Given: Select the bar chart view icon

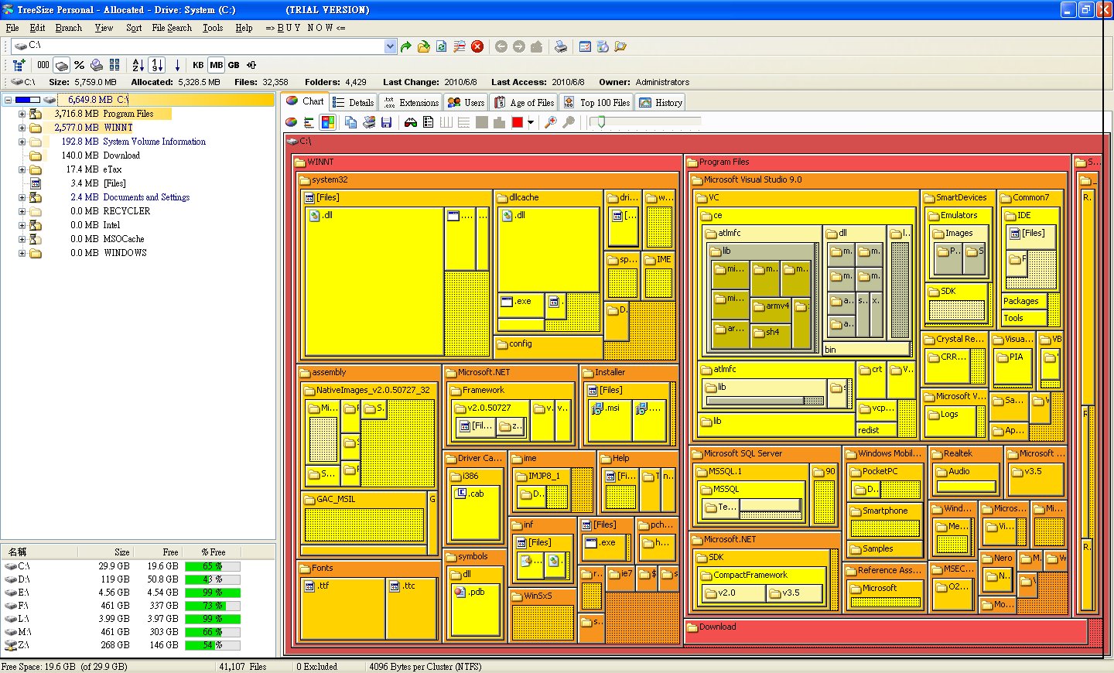Looking at the screenshot, I should 309,122.
